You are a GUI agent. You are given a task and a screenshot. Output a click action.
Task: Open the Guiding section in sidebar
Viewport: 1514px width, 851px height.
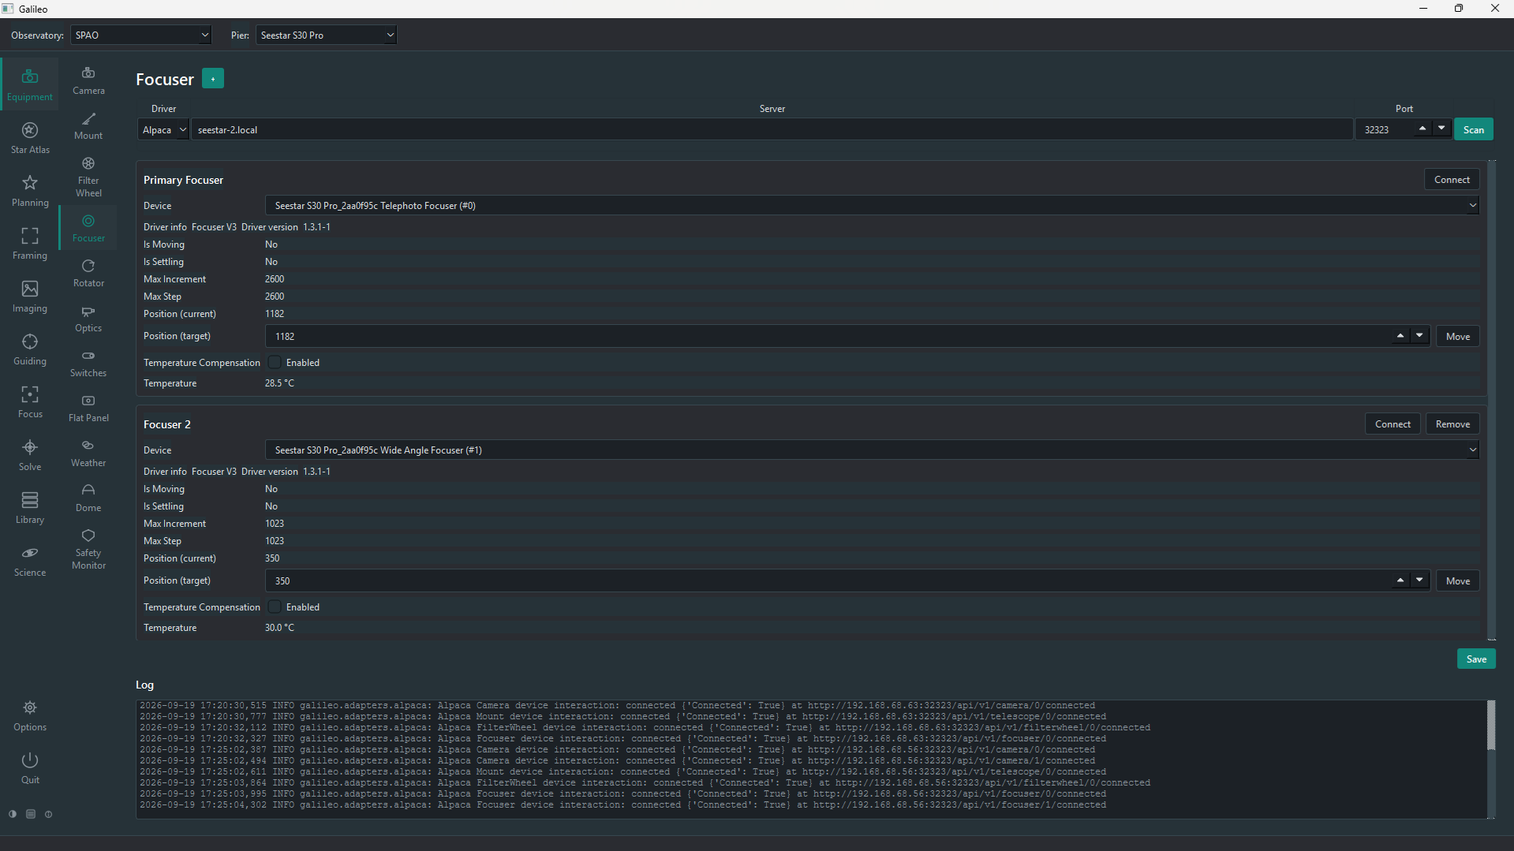[x=30, y=349]
